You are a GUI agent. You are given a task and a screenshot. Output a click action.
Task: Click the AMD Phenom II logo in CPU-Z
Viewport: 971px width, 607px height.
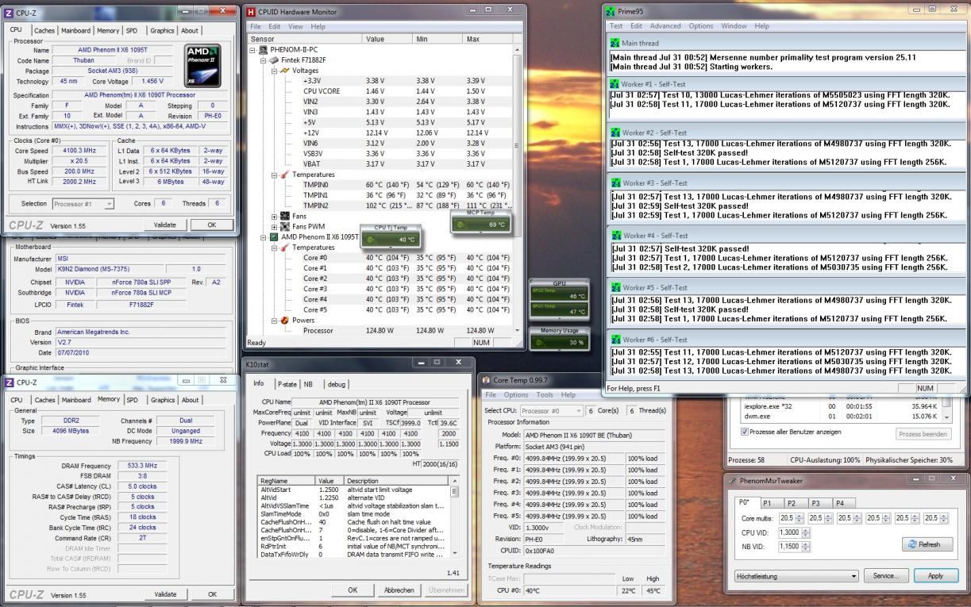point(203,65)
